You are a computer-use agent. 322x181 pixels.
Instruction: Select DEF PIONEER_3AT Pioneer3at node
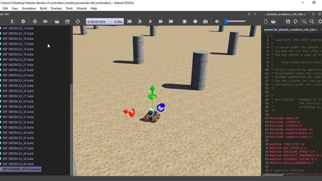(x=21, y=169)
